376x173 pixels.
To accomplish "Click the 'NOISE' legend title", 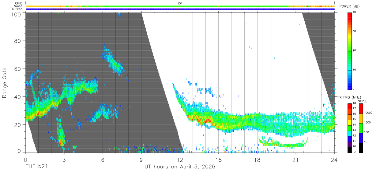I will (362, 101).
